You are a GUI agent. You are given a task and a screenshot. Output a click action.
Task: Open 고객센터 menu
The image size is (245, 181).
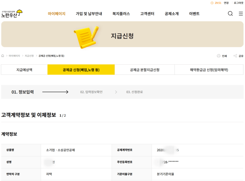tap(147, 14)
